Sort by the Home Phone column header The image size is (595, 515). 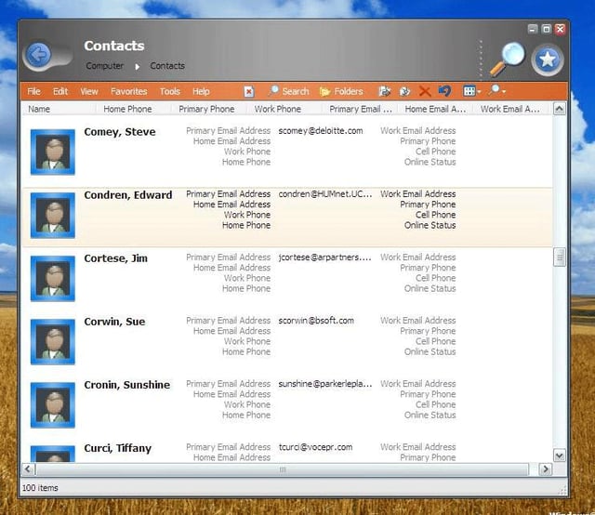pyautogui.click(x=132, y=109)
